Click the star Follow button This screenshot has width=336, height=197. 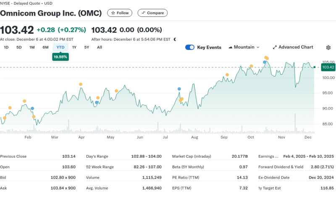120,13
